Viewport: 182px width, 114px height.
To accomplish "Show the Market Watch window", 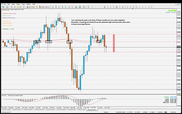I will pyautogui.click(x=12, y=7).
